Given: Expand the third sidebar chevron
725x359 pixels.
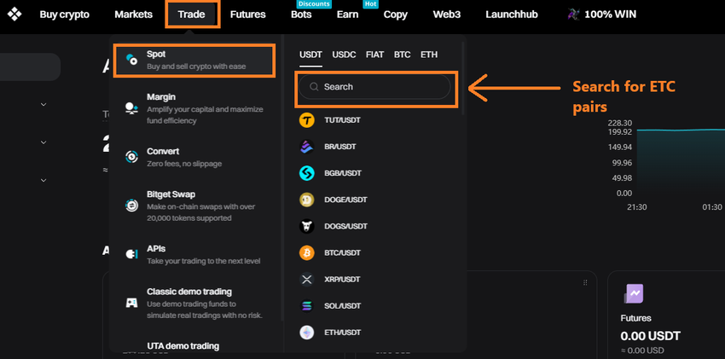Looking at the screenshot, I should [43, 180].
